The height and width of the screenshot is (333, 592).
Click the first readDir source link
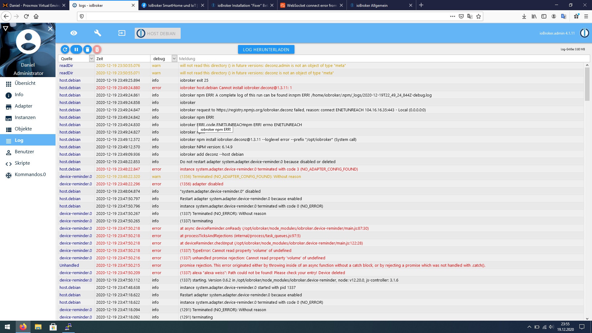coord(66,66)
